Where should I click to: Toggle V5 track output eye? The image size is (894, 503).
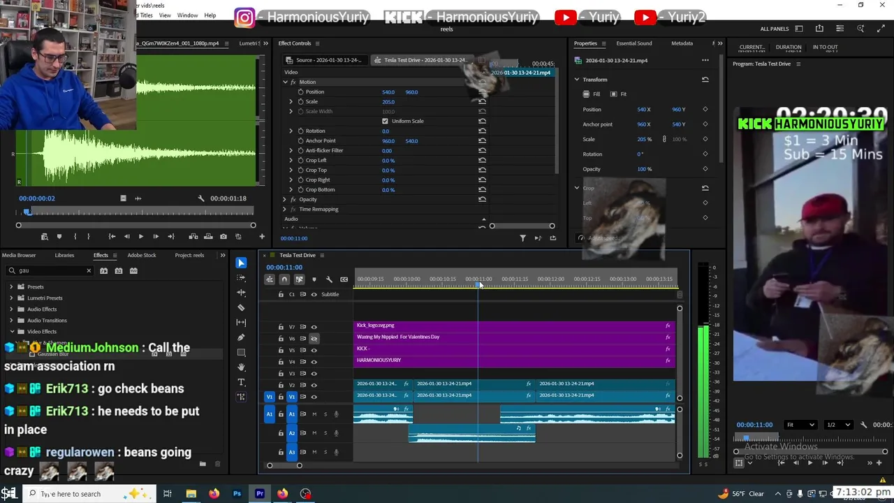tap(314, 350)
